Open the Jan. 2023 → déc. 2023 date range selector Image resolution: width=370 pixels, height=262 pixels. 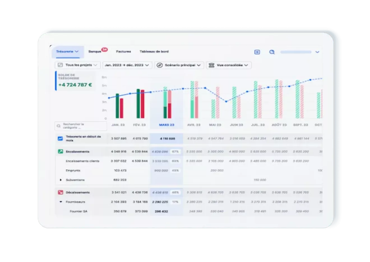coord(127,65)
